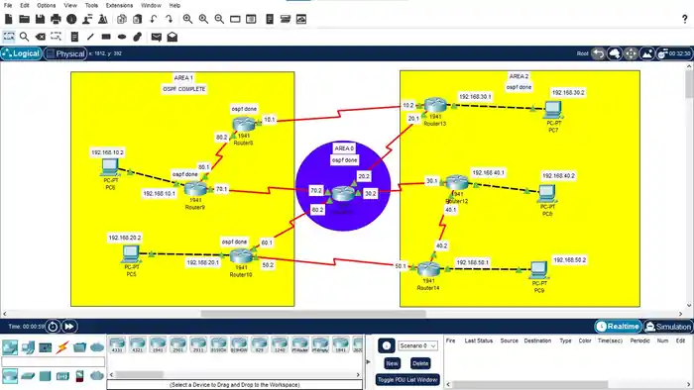Open the Options menu
Viewport: 694px width, 390px height.
46,5
